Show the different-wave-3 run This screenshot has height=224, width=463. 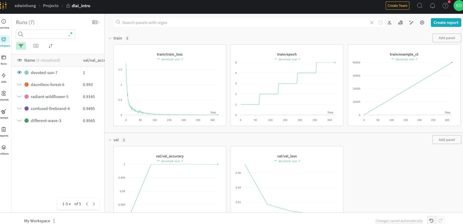point(19,121)
